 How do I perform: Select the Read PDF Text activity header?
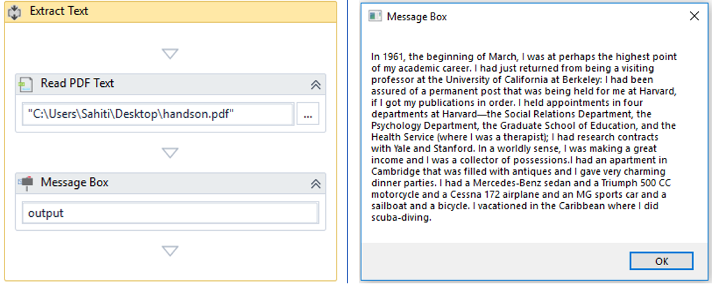click(x=77, y=84)
